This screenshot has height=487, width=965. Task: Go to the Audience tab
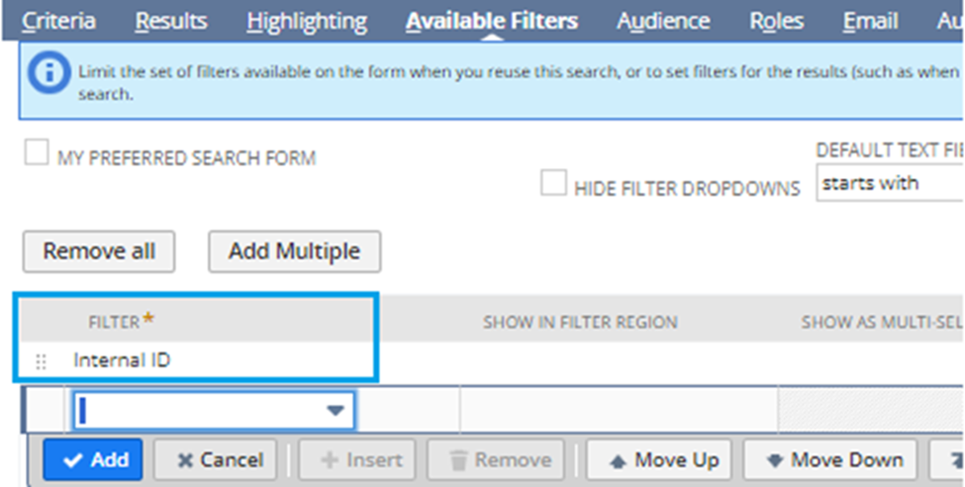(663, 22)
